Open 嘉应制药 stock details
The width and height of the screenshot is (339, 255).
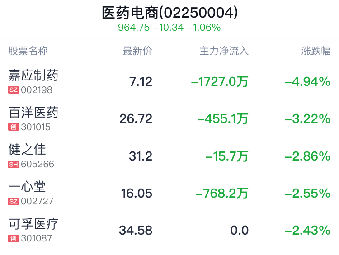169,81
